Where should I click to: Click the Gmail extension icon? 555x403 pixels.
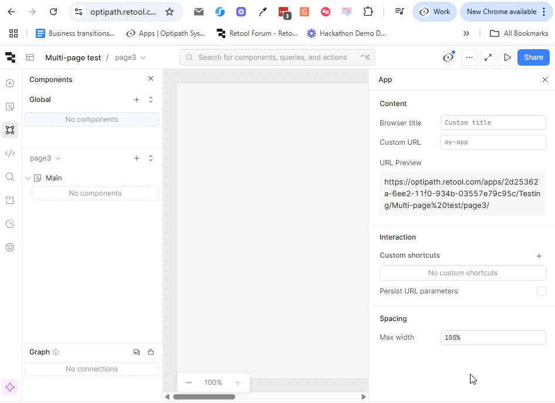coord(199,12)
